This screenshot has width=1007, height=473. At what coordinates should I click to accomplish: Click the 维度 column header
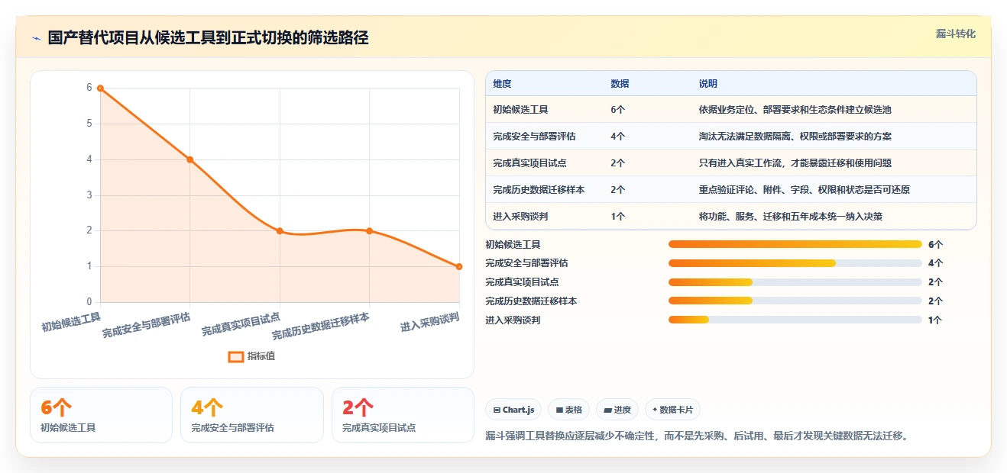(502, 84)
